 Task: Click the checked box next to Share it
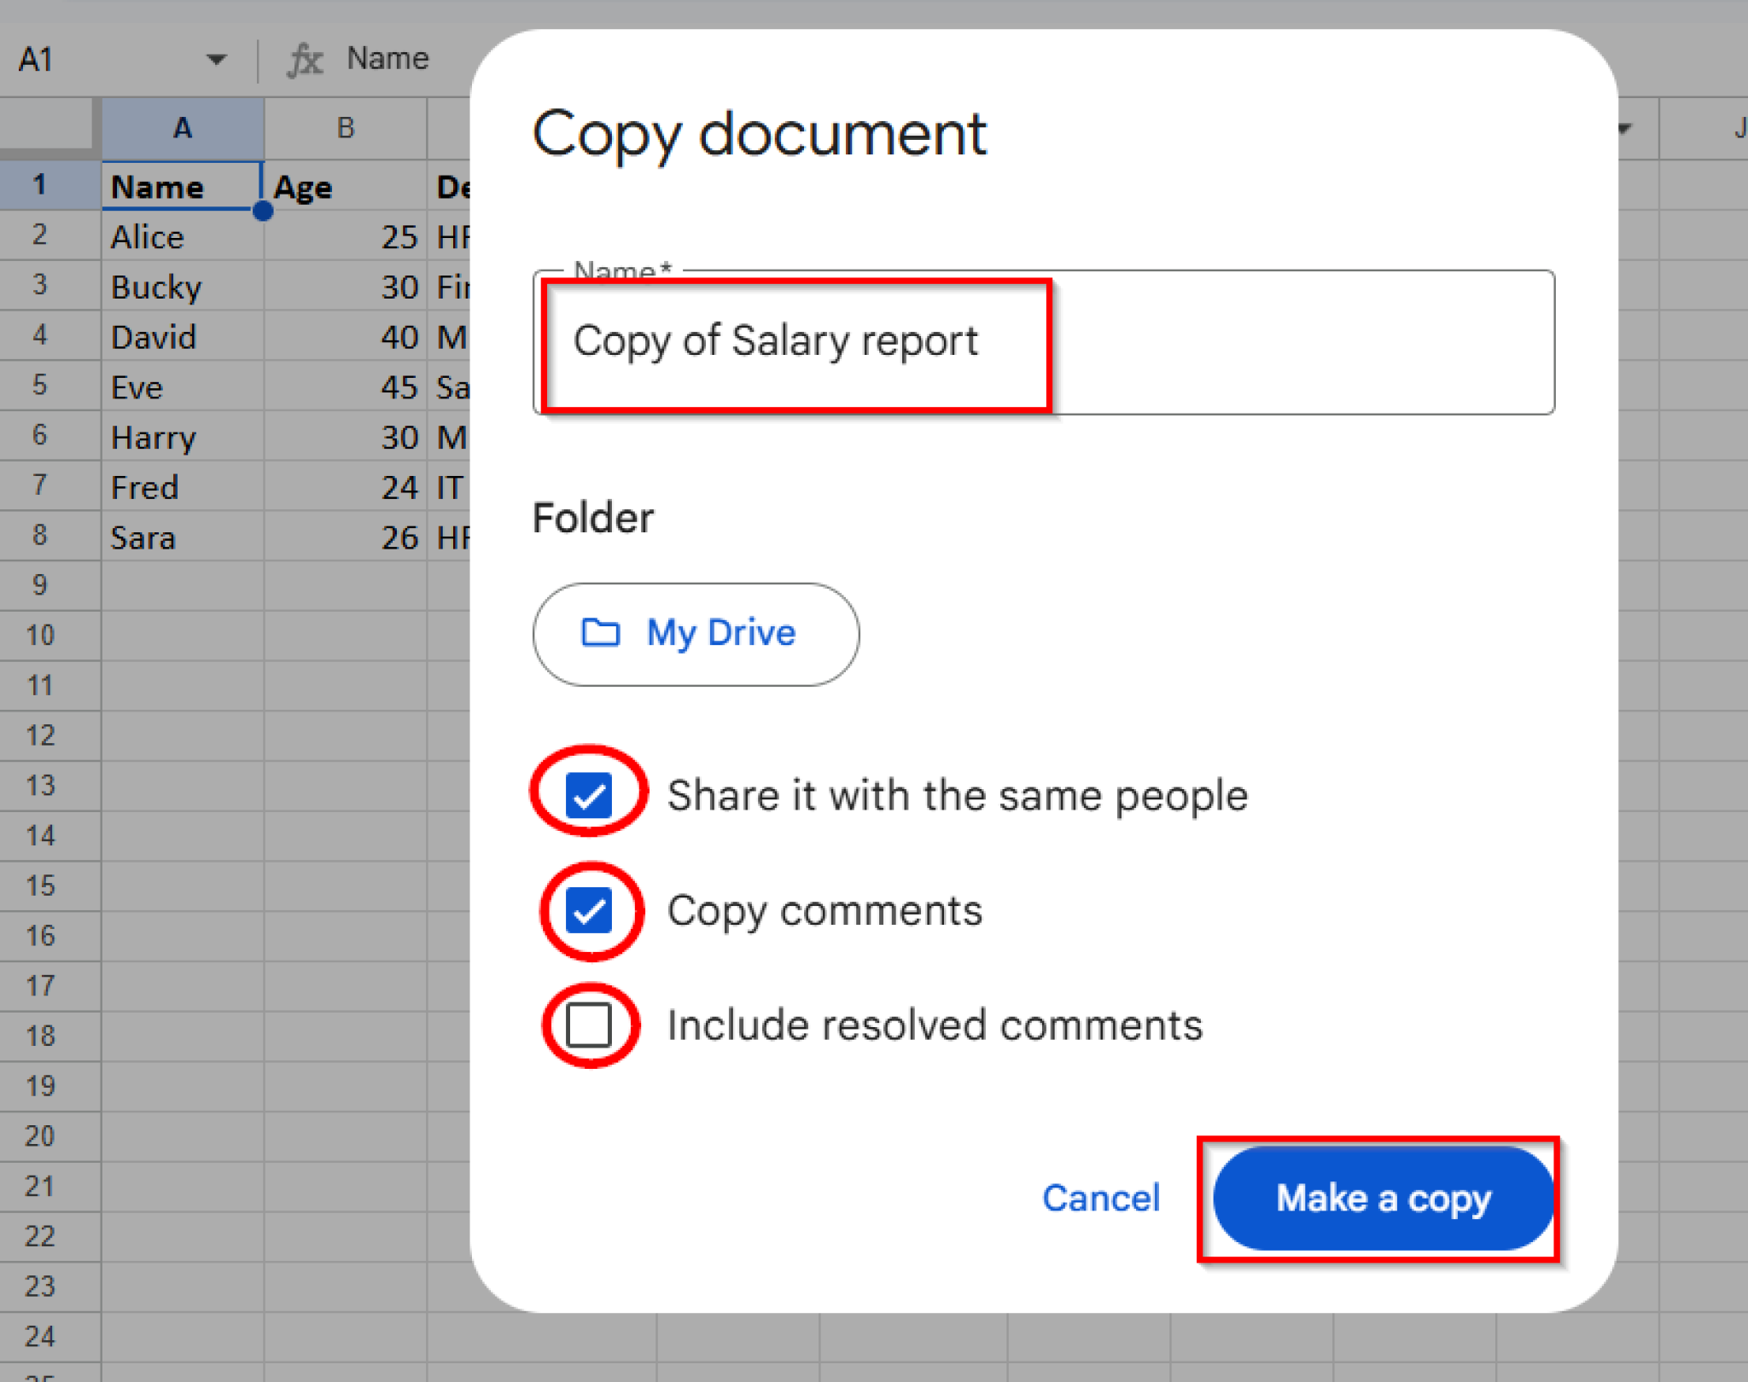pyautogui.click(x=588, y=794)
